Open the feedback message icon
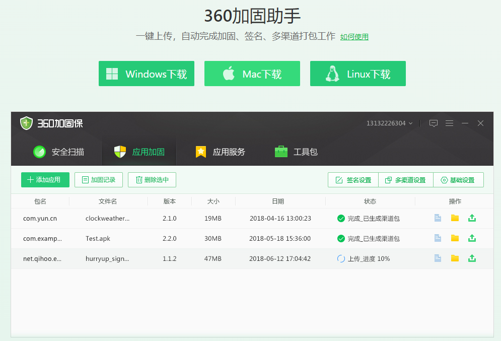Viewport: 501px width, 341px height. pos(433,123)
